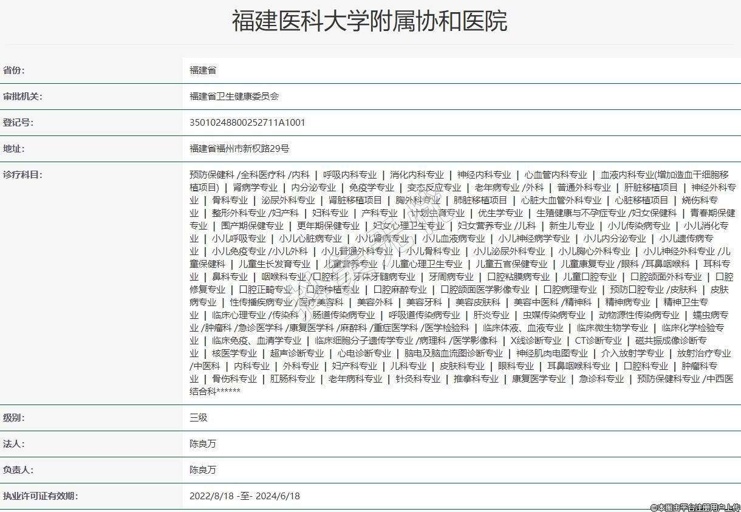Image resolution: width=741 pixels, height=512 pixels.
Task: Select the 审批机关 row label
Action: tap(22, 97)
